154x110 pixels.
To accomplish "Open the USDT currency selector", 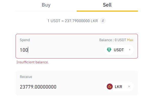I will pos(119,50).
